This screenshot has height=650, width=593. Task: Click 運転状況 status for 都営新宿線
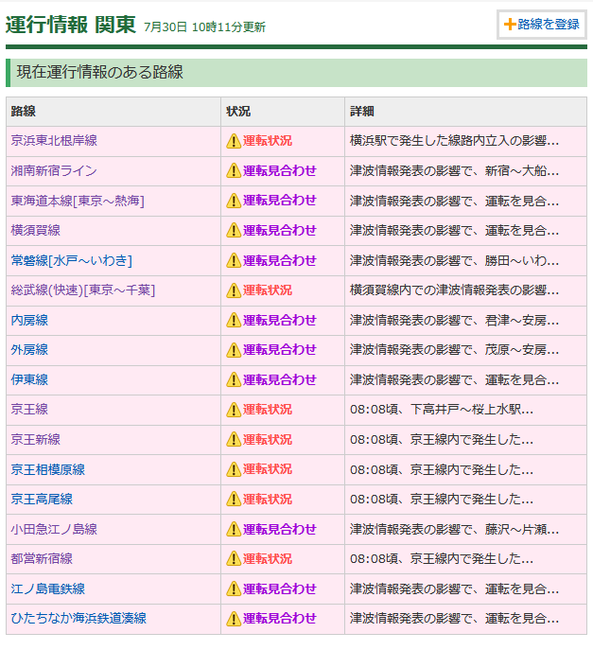click(268, 559)
